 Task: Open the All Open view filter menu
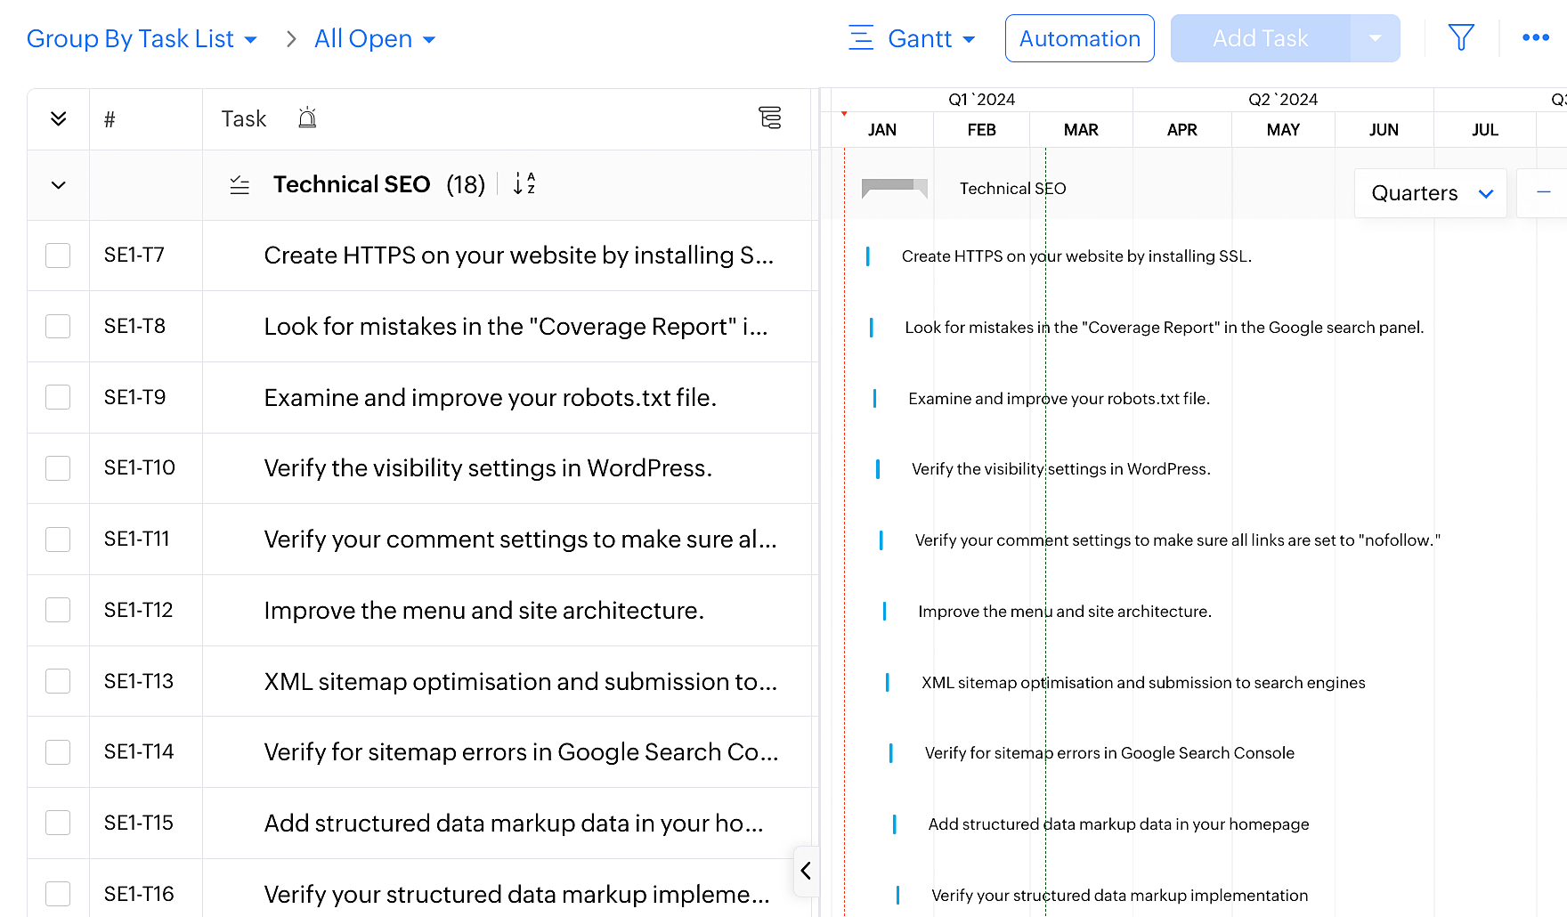(375, 39)
